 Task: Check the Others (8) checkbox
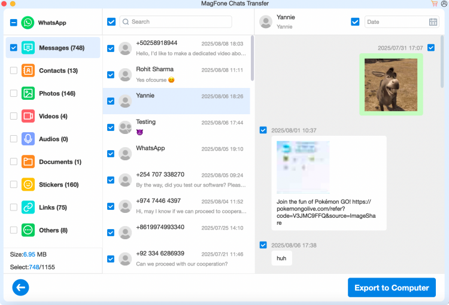13,230
